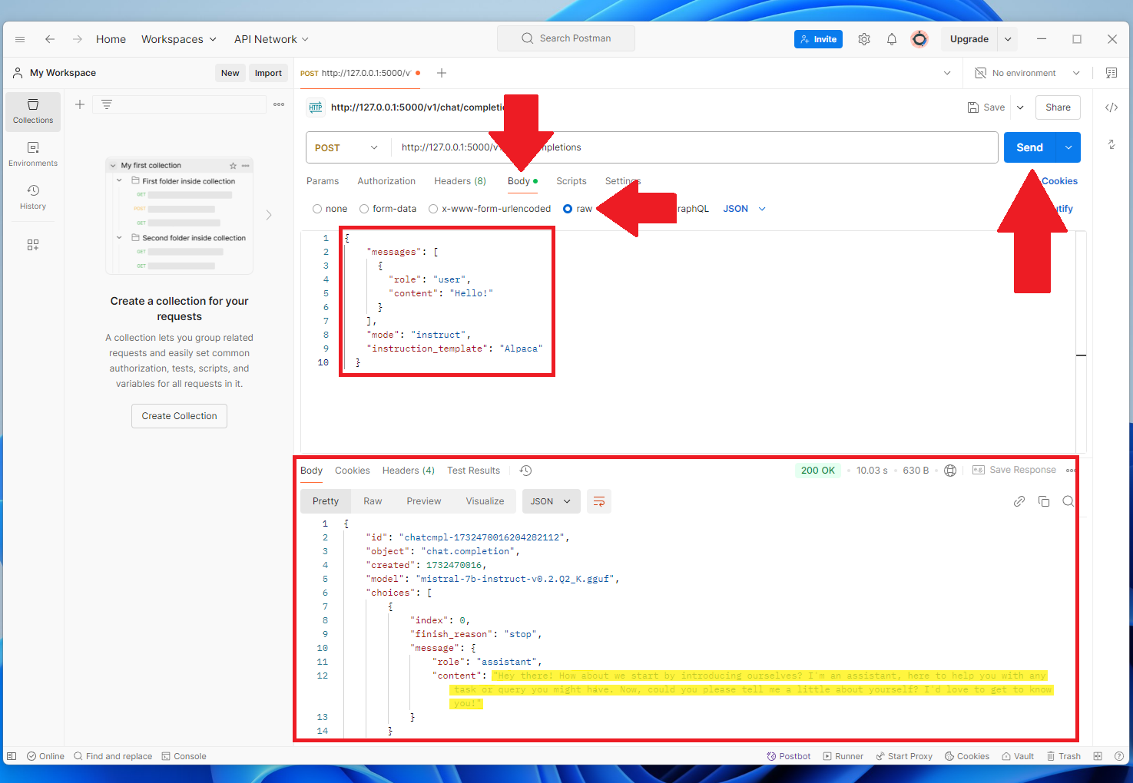The image size is (1133, 783).
Task: Open the hamburger menu icon
Action: [x=20, y=39]
